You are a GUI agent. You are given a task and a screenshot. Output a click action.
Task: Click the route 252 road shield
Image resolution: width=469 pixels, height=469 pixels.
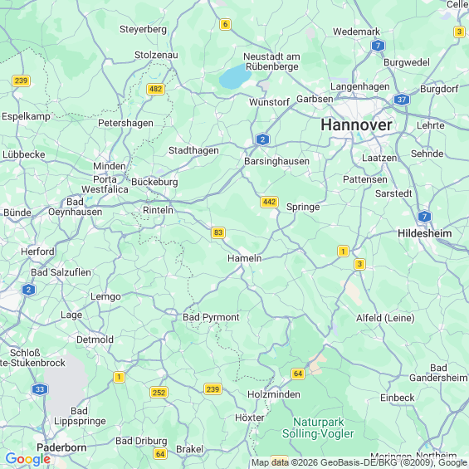click(x=159, y=392)
